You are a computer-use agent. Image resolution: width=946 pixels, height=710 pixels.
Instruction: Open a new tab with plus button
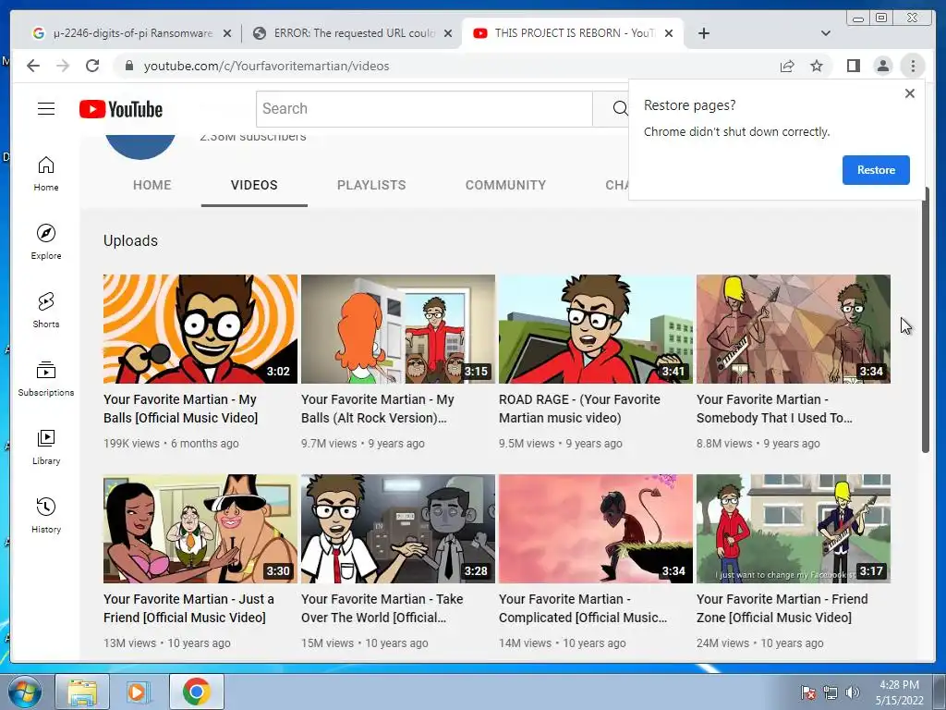703,33
